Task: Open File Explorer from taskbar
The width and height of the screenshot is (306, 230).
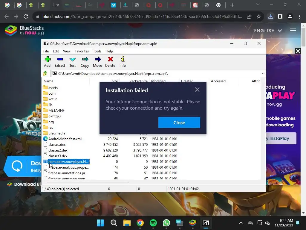Action: [x=127, y=223]
